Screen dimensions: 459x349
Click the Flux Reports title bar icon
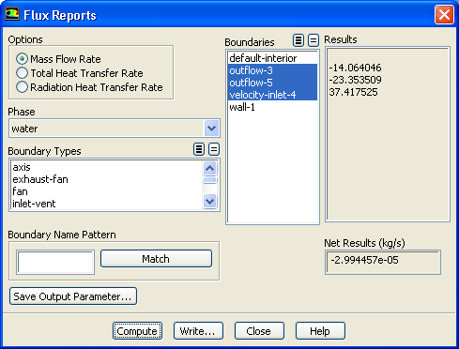[12, 14]
